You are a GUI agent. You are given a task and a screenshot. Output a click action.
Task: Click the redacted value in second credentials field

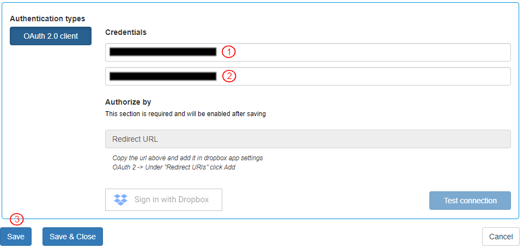[x=163, y=76]
